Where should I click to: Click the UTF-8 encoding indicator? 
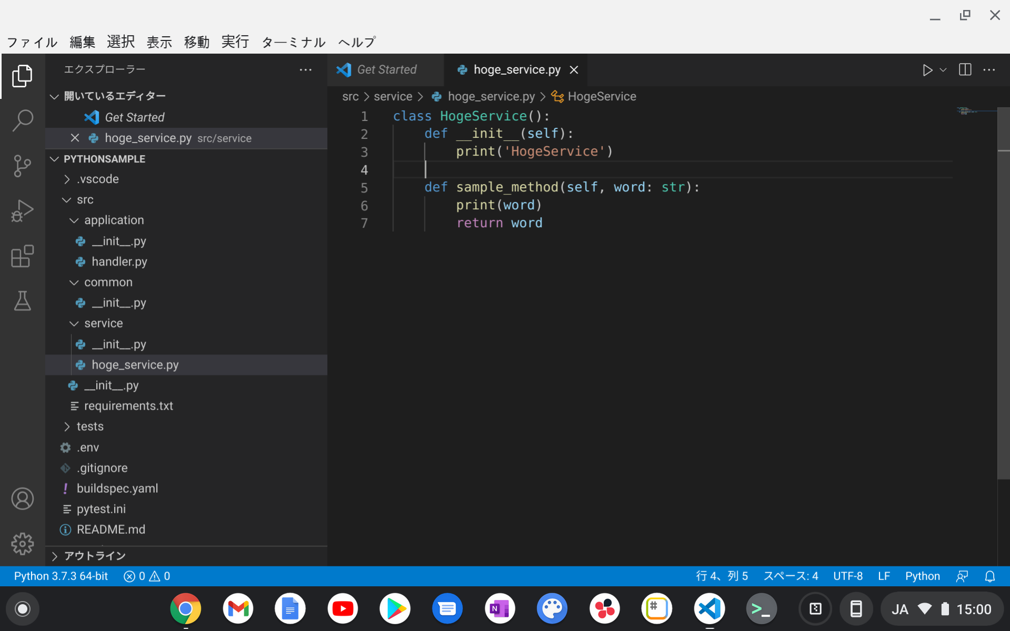click(x=847, y=576)
